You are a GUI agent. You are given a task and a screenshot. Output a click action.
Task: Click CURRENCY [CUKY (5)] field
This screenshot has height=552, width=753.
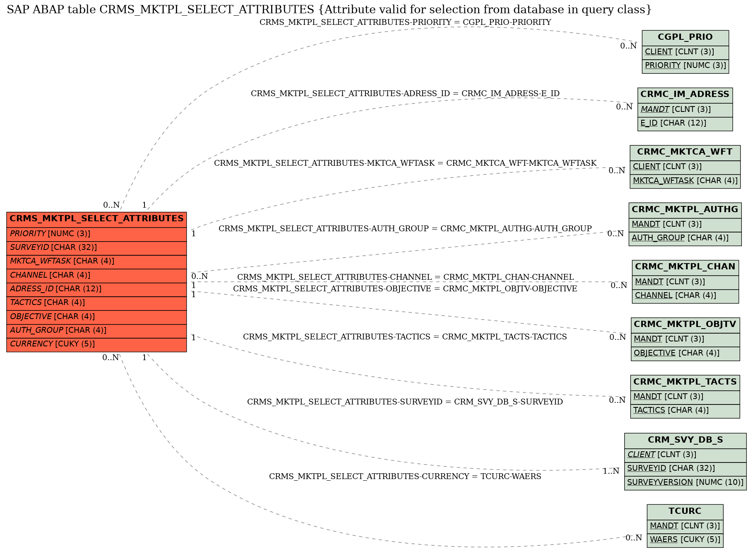click(x=96, y=344)
